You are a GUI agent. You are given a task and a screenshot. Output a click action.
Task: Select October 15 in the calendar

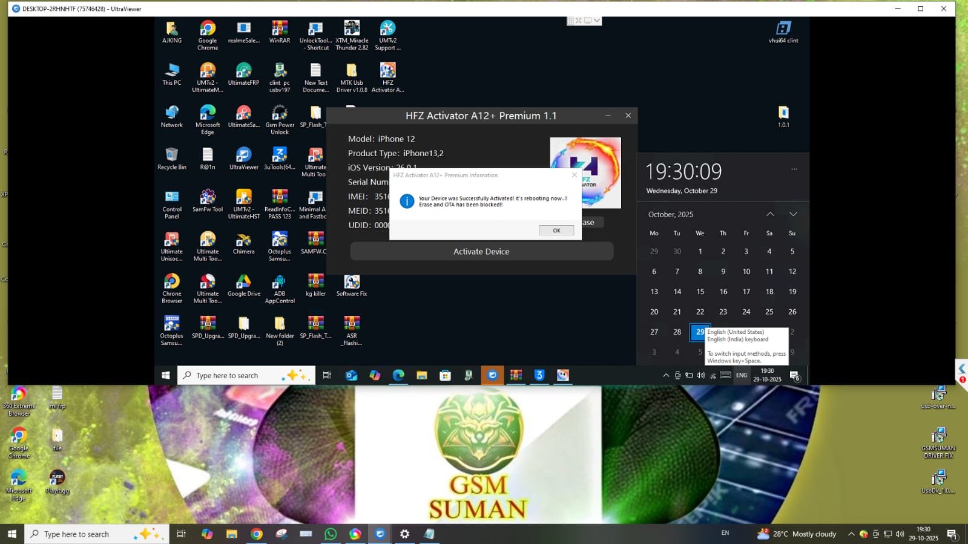click(700, 292)
